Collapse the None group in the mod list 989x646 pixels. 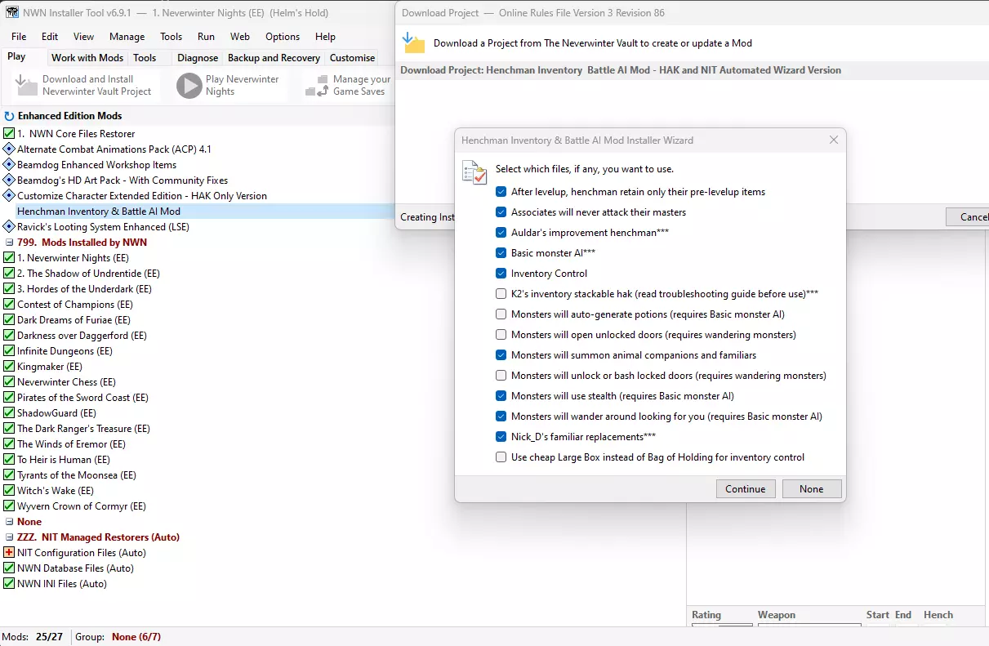[10, 522]
